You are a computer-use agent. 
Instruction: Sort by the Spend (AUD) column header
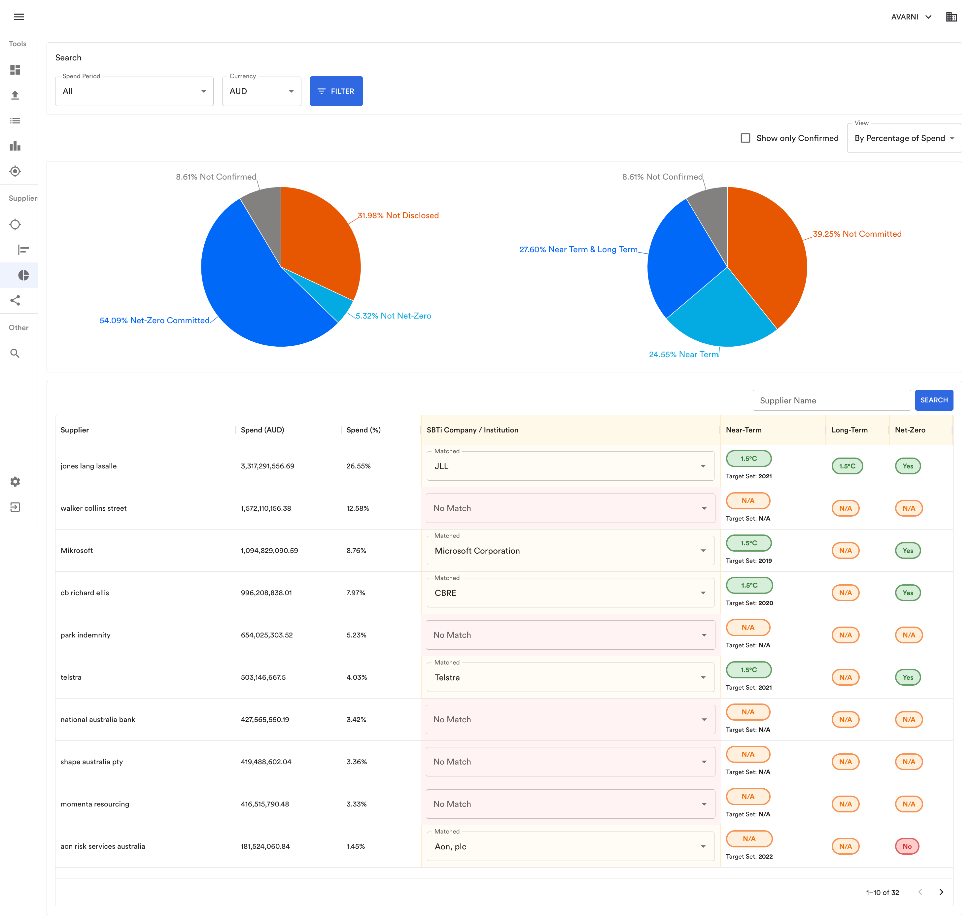coord(262,430)
